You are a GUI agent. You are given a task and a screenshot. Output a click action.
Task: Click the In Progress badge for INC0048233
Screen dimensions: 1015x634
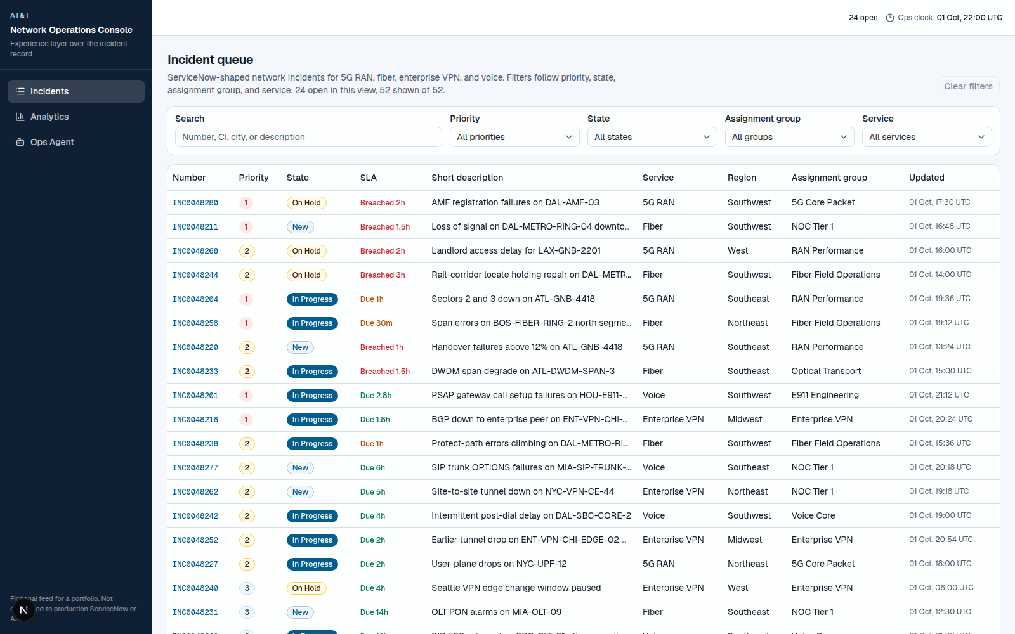(312, 372)
